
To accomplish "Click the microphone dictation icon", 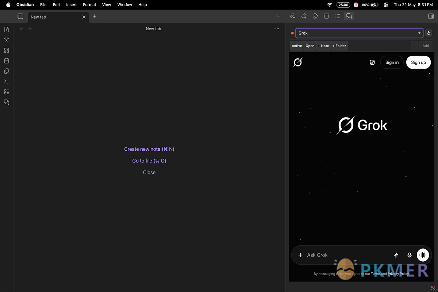I will tap(410, 255).
